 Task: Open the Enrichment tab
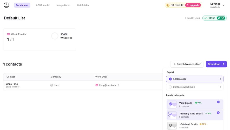point(22,5)
